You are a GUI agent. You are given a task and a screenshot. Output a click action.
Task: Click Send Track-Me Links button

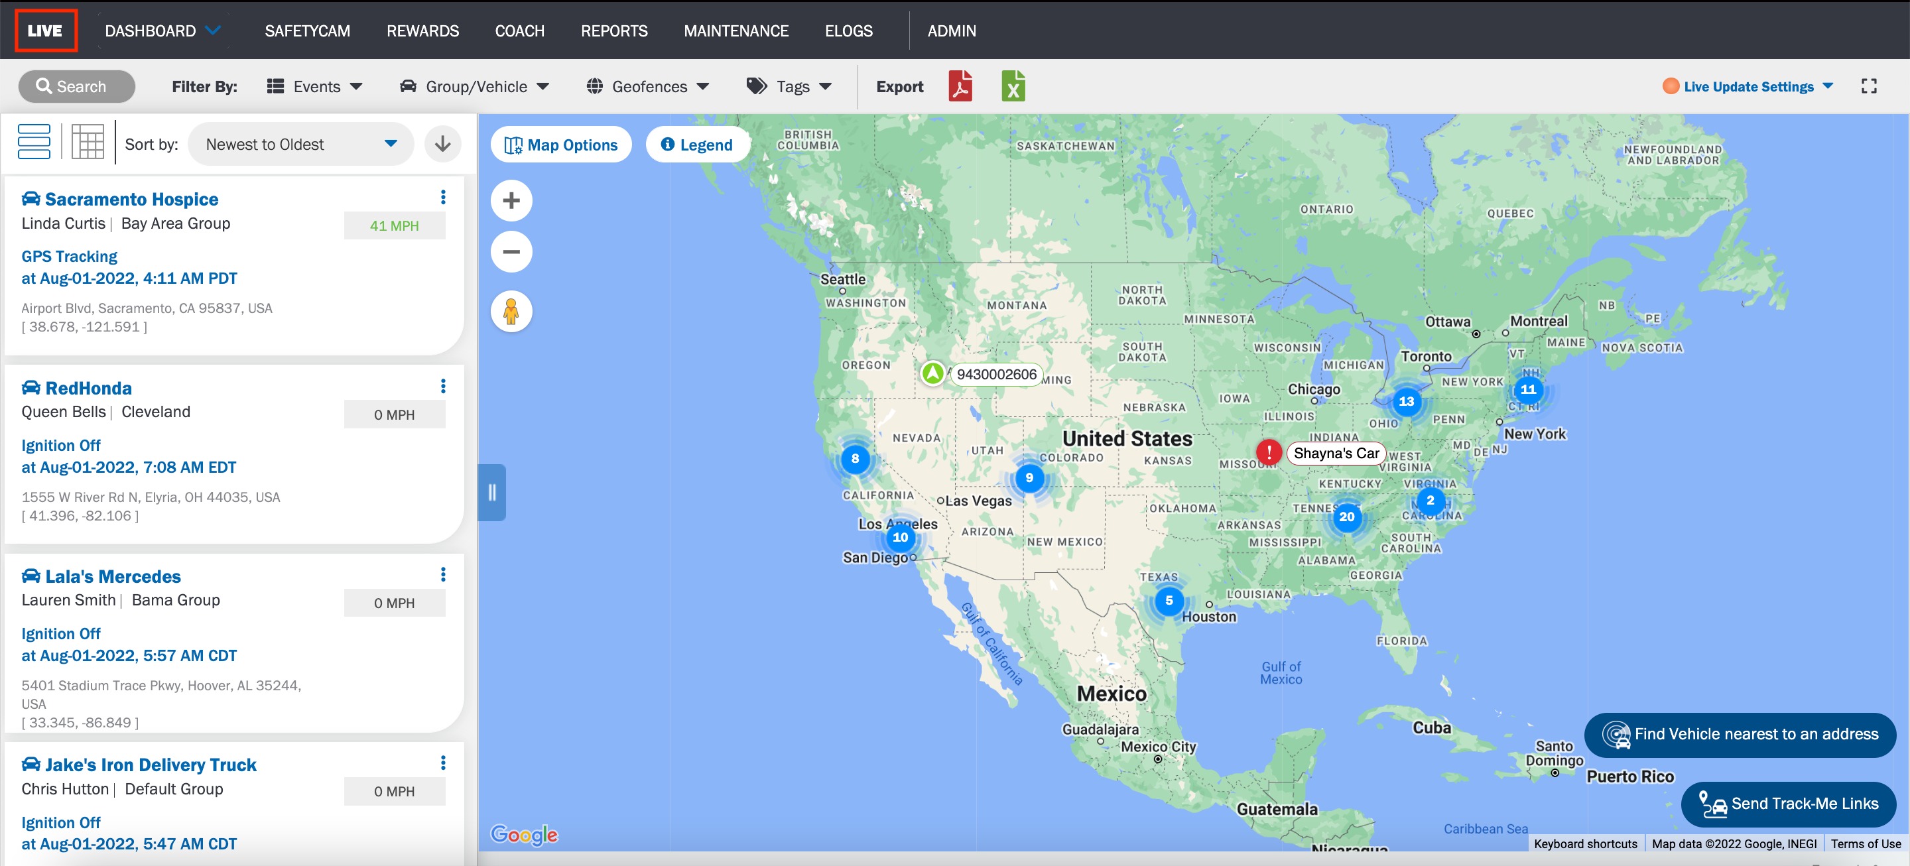tap(1789, 804)
